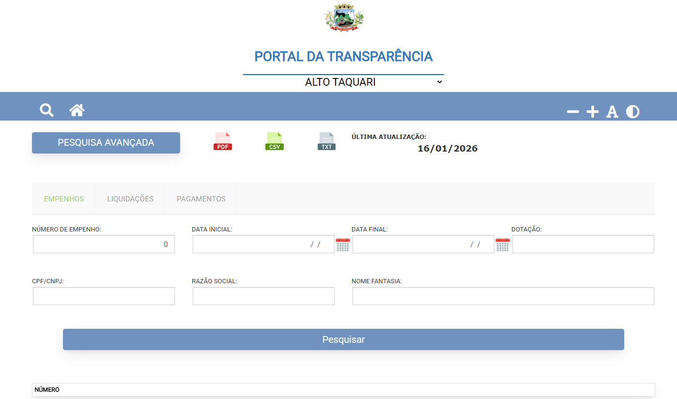This screenshot has height=399, width=677.
Task: Open Pesquisa Avançada
Action: [x=106, y=143]
